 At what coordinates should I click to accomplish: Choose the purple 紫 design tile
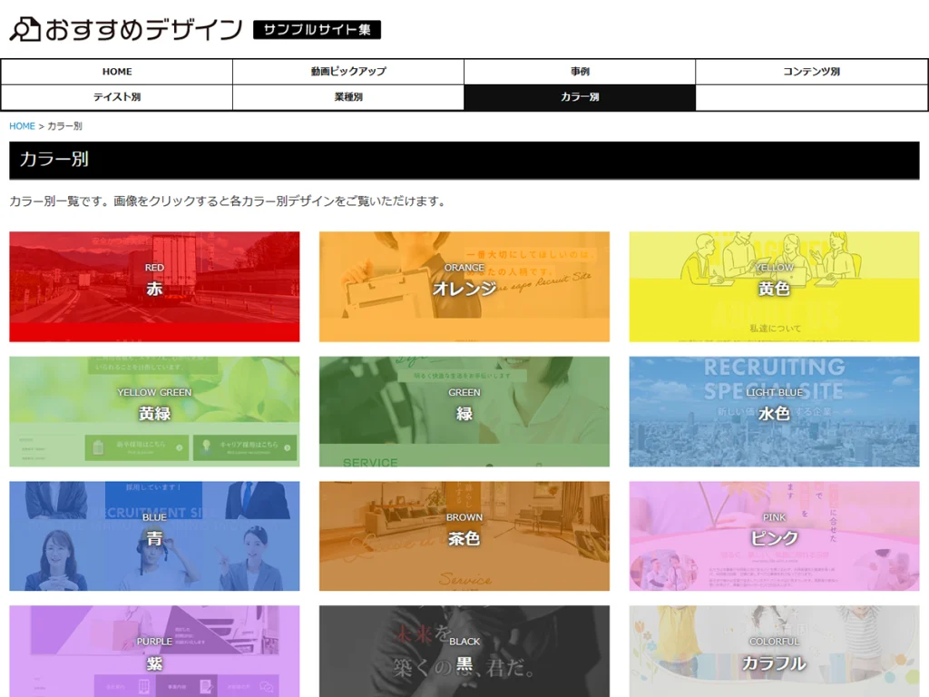(154, 652)
